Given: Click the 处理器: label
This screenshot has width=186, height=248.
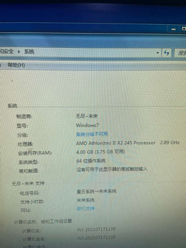Looking at the screenshot, I should tap(26, 144).
